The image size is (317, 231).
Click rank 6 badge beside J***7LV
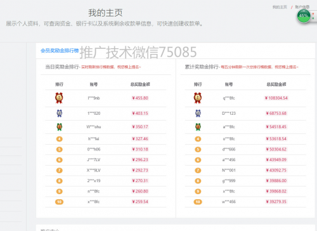point(60,160)
